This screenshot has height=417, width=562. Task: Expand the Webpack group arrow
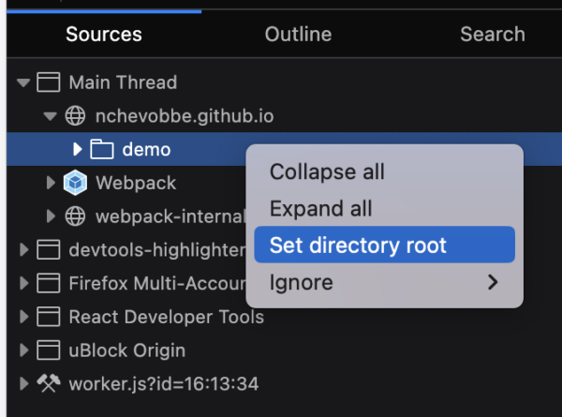(51, 183)
